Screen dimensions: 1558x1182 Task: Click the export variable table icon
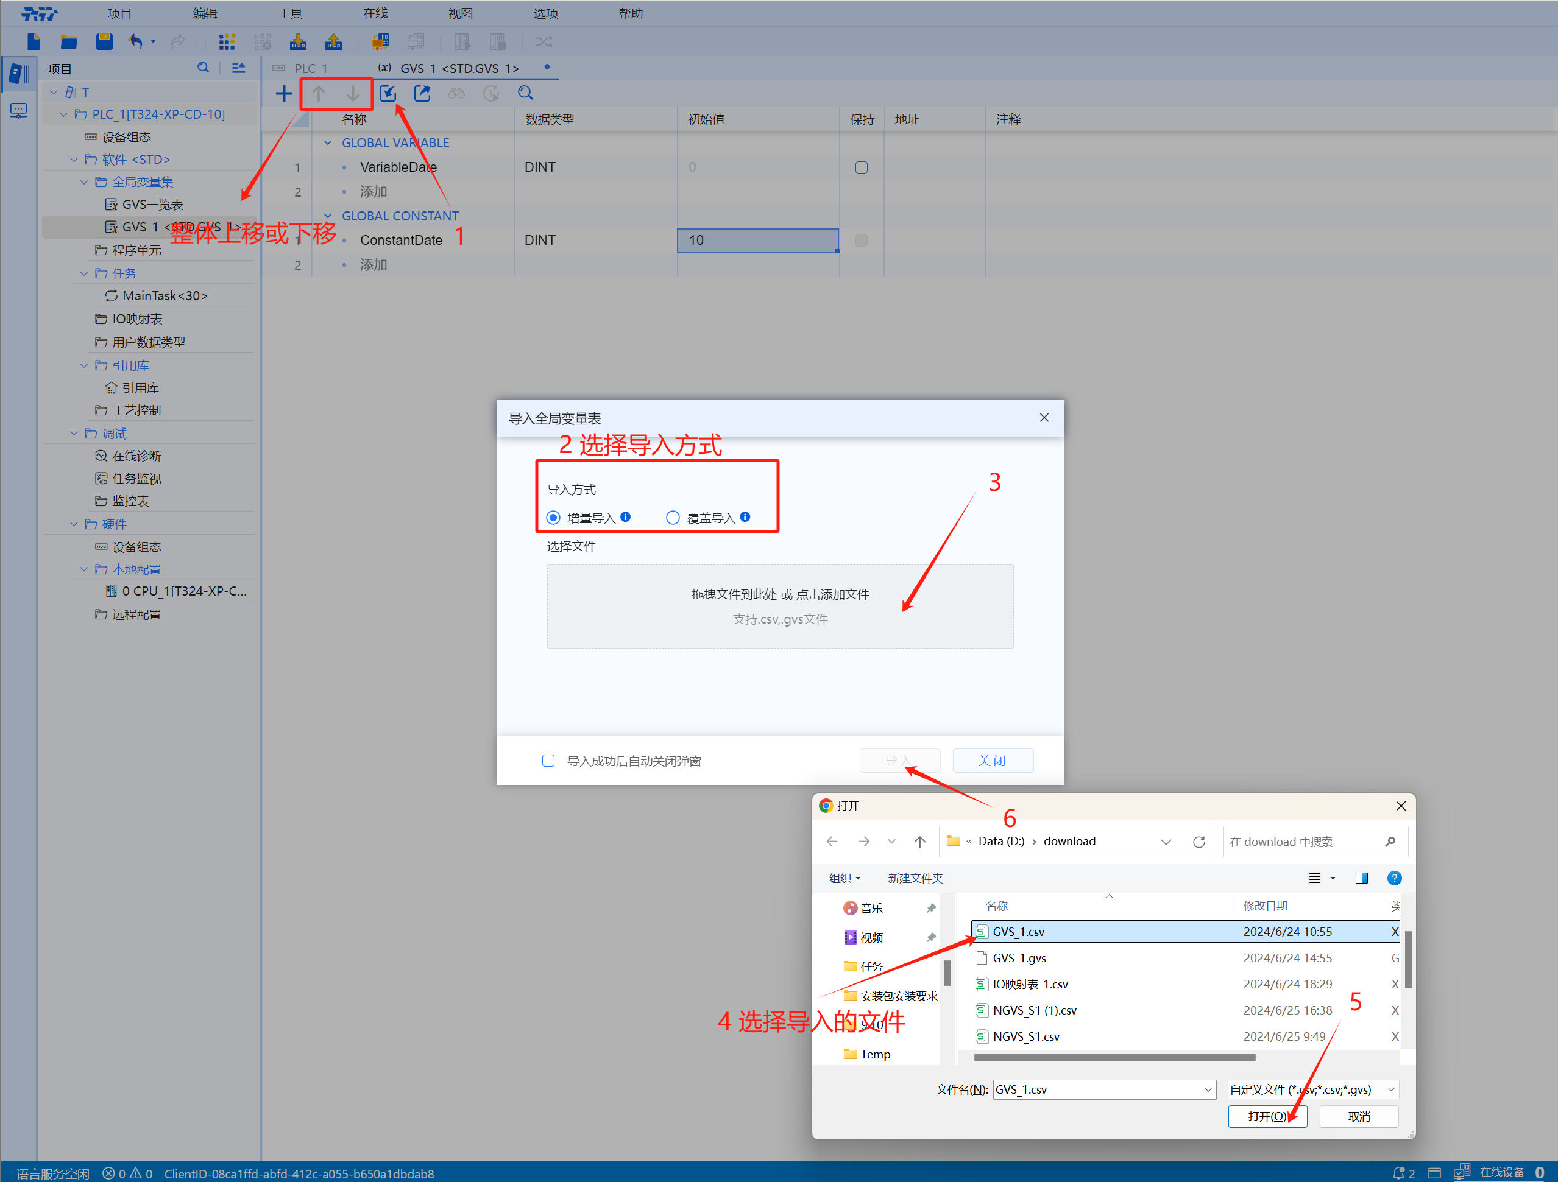point(422,93)
